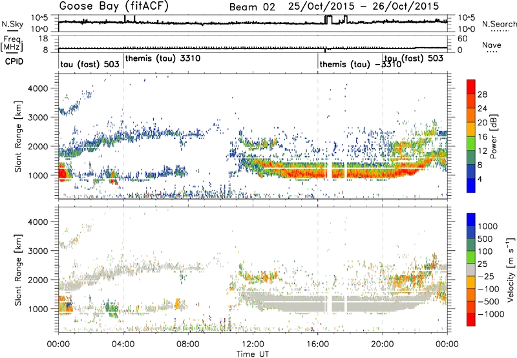Click the "16:00" time axis tick label

pos(317,344)
